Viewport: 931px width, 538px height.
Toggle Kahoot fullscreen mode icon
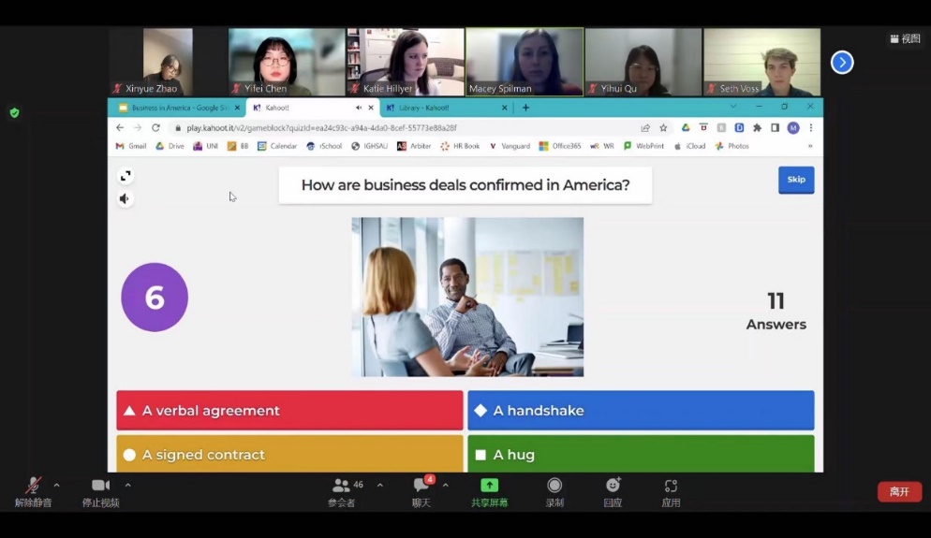coord(126,176)
